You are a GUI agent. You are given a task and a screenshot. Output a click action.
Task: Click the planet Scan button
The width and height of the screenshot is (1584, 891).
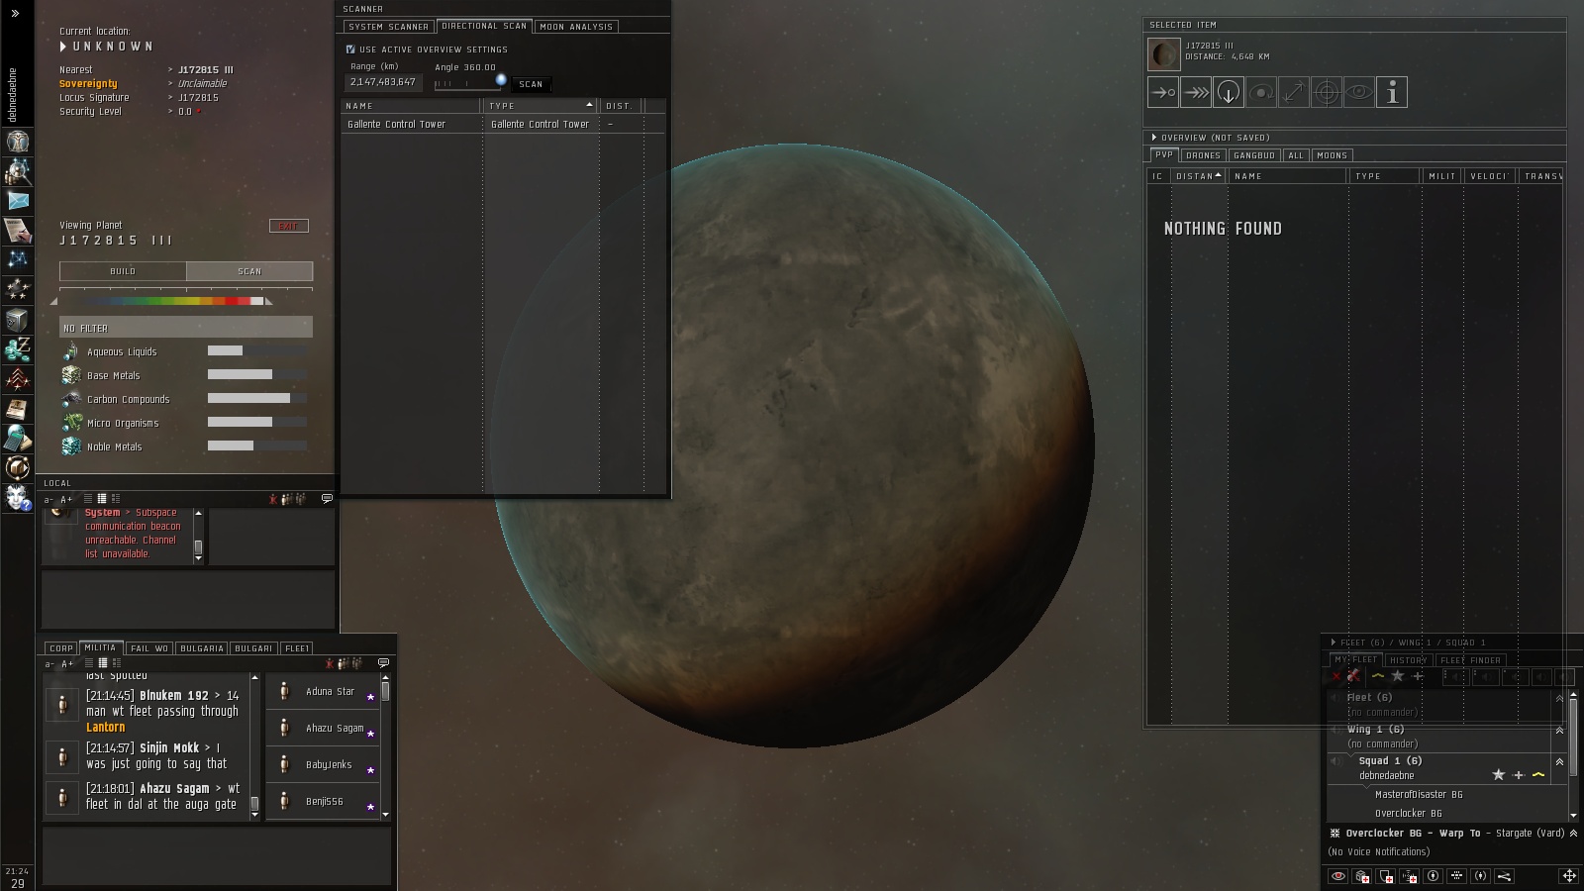coord(249,271)
